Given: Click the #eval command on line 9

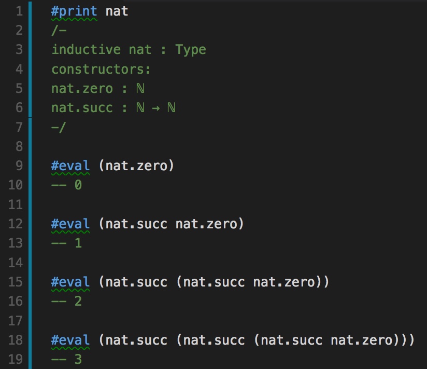Looking at the screenshot, I should tap(70, 166).
